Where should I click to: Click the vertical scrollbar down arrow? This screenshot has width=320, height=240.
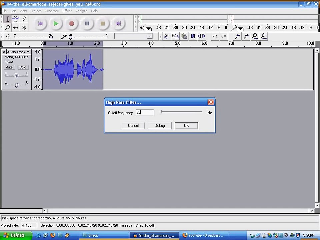coord(317,206)
